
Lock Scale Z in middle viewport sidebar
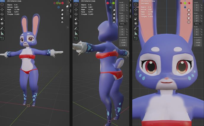(x=127, y=34)
